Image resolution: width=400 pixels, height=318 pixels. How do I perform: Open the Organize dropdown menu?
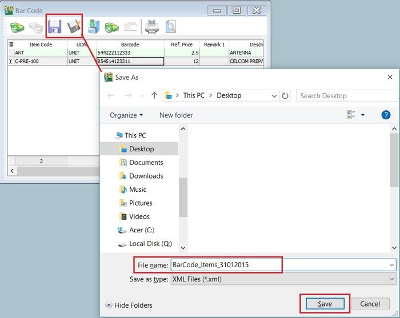coord(126,115)
